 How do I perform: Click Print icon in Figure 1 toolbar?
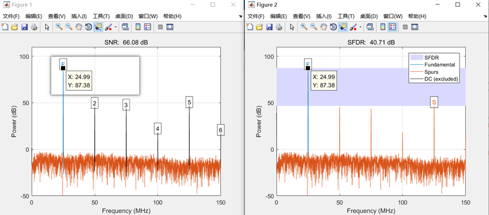(x=34, y=27)
